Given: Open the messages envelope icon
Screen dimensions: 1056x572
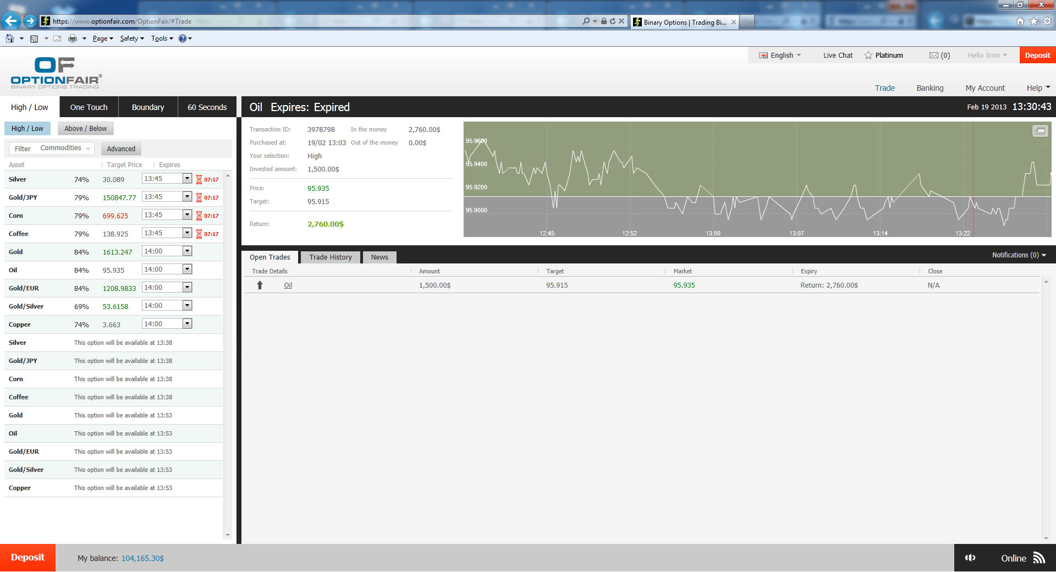Looking at the screenshot, I should pos(933,56).
